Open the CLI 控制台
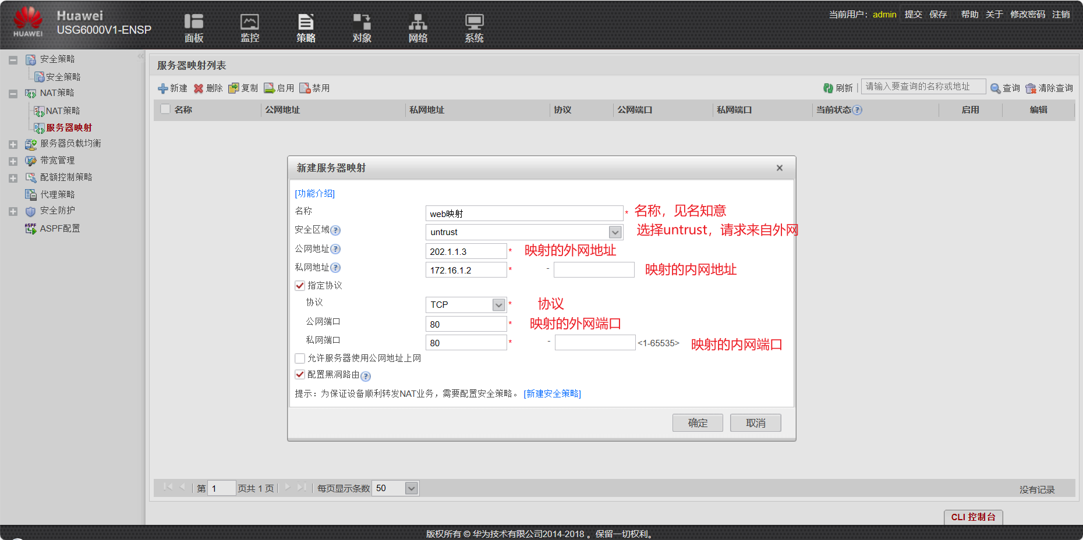The height and width of the screenshot is (540, 1083). point(972,517)
